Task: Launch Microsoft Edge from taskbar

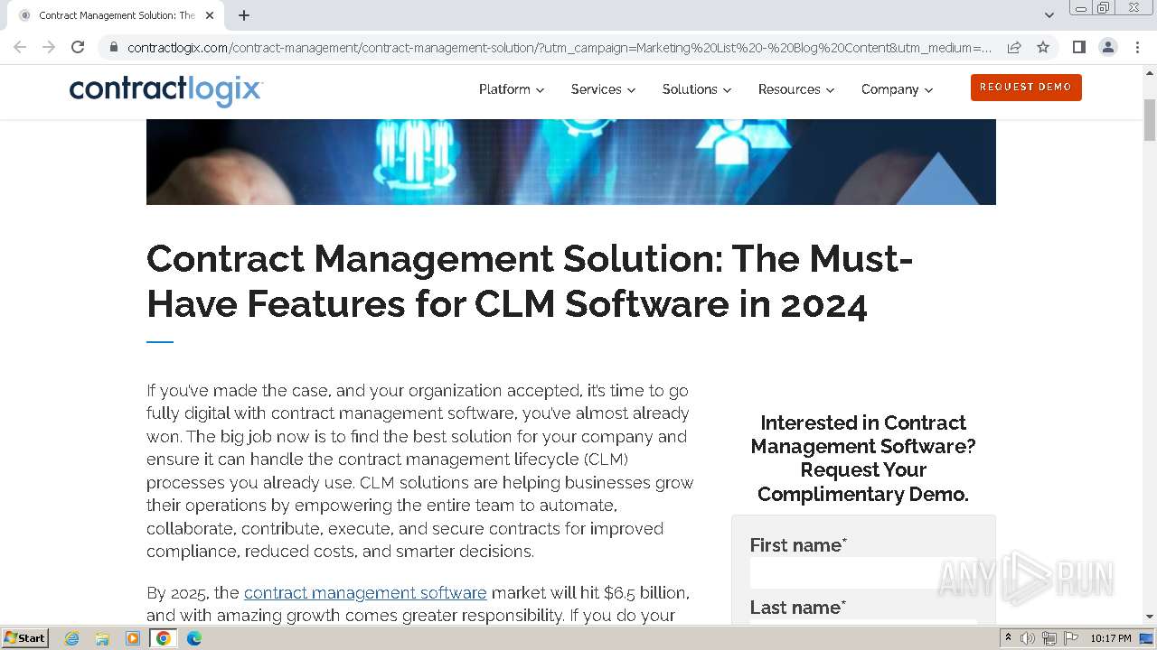Action: (x=194, y=638)
